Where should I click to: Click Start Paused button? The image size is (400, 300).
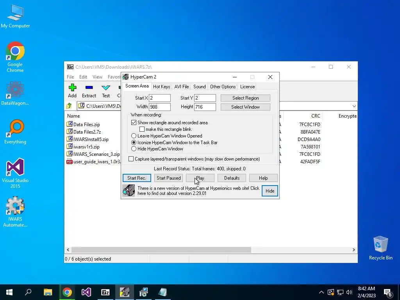(168, 178)
